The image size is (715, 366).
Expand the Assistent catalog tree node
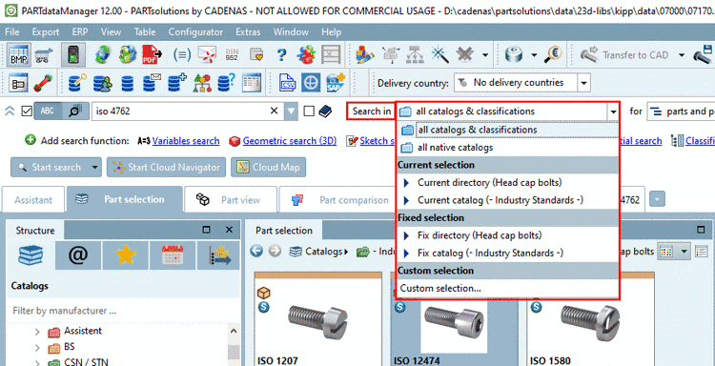[37, 332]
